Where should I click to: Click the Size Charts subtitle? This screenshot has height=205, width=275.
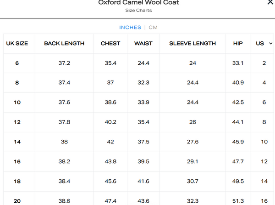point(138,10)
